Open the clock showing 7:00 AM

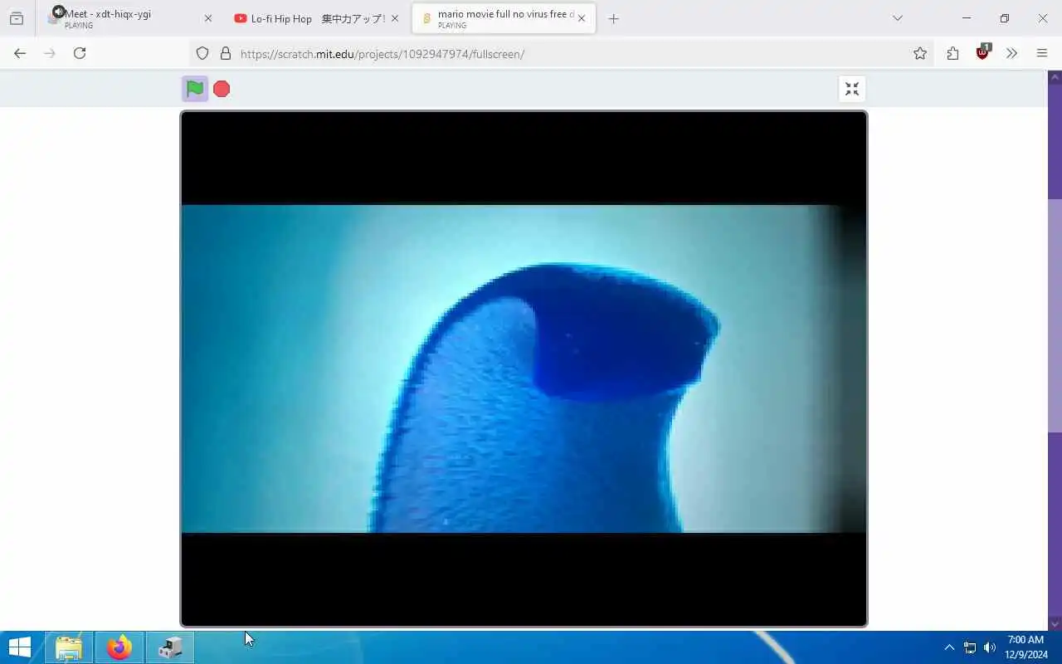point(1025,647)
